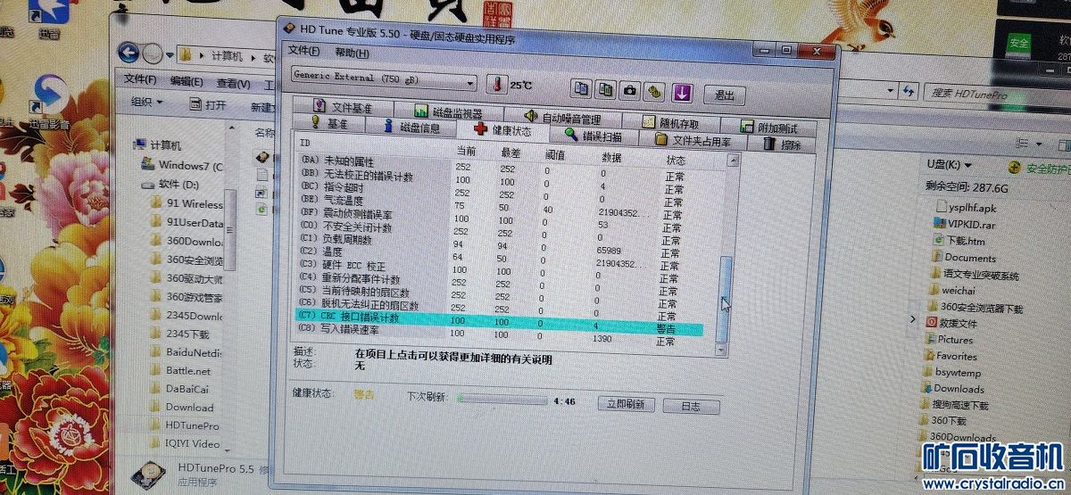Select VIPKID.rar file on right panel
This screenshot has height=495, width=1071.
964,224
